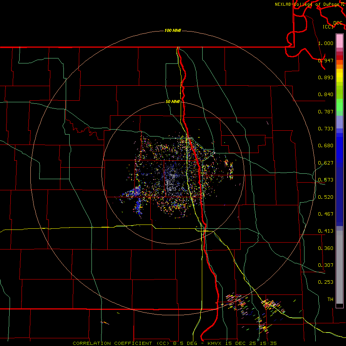Select the 1.000 scale value

pos(326,43)
